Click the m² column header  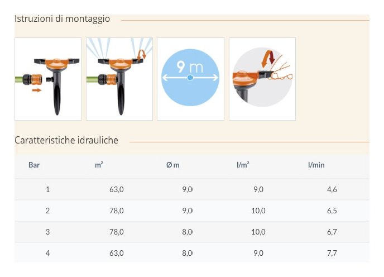click(99, 165)
